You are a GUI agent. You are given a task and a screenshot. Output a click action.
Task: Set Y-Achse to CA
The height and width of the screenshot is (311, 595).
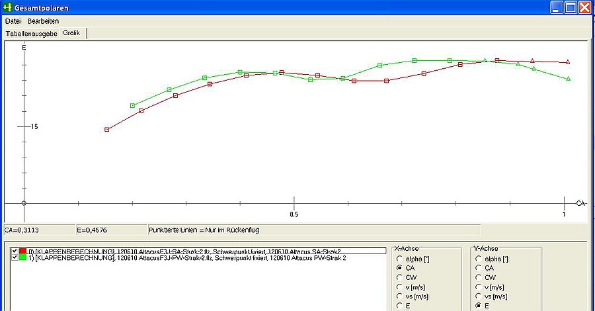coord(479,268)
